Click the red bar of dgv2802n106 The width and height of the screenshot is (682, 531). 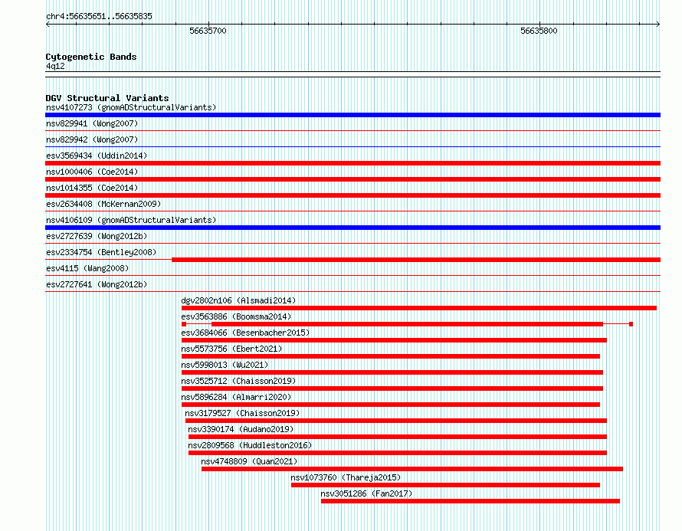[419, 308]
